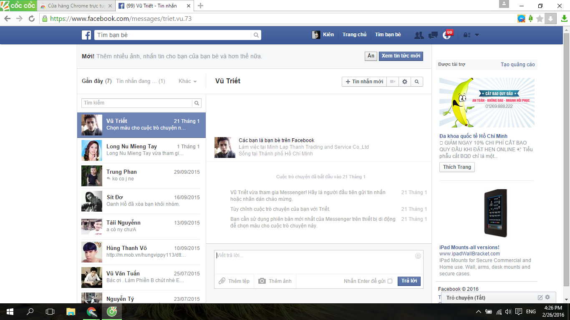570x320 pixels.
Task: Click the Tìm kiếm message search field
Action: [x=137, y=103]
